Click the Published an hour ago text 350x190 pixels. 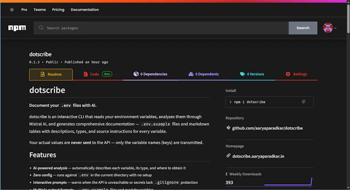point(86,62)
